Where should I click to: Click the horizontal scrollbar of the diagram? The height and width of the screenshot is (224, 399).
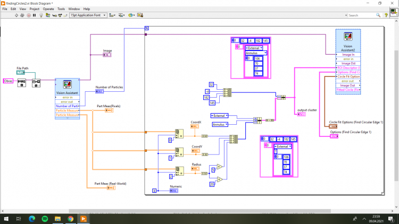[x=199, y=211]
